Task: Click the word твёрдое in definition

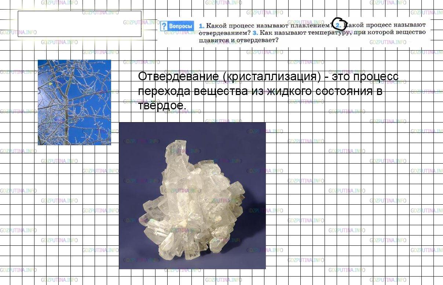Action: coord(162,106)
